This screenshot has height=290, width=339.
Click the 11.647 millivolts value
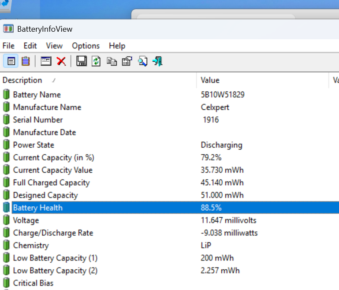point(228,220)
